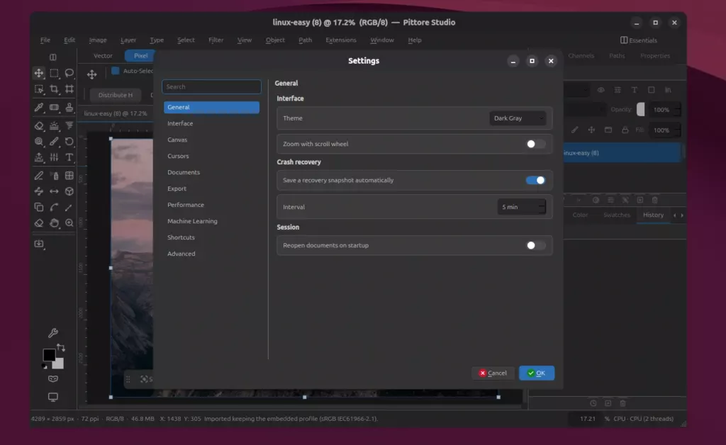Open the Filter menu
726x445 pixels.
(x=216, y=40)
